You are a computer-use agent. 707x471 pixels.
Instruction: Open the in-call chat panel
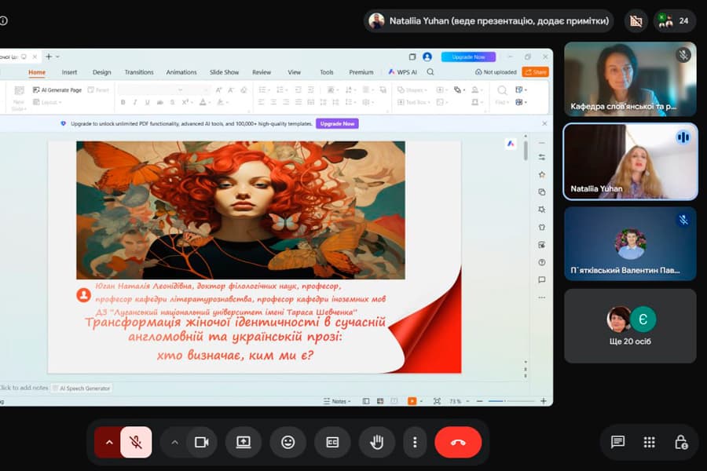click(617, 442)
